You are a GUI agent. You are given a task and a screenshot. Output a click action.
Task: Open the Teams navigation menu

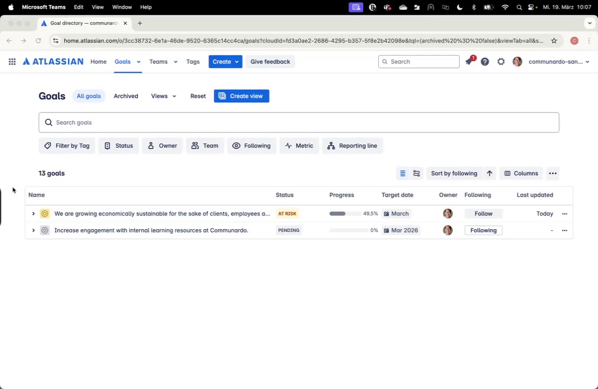point(163,62)
